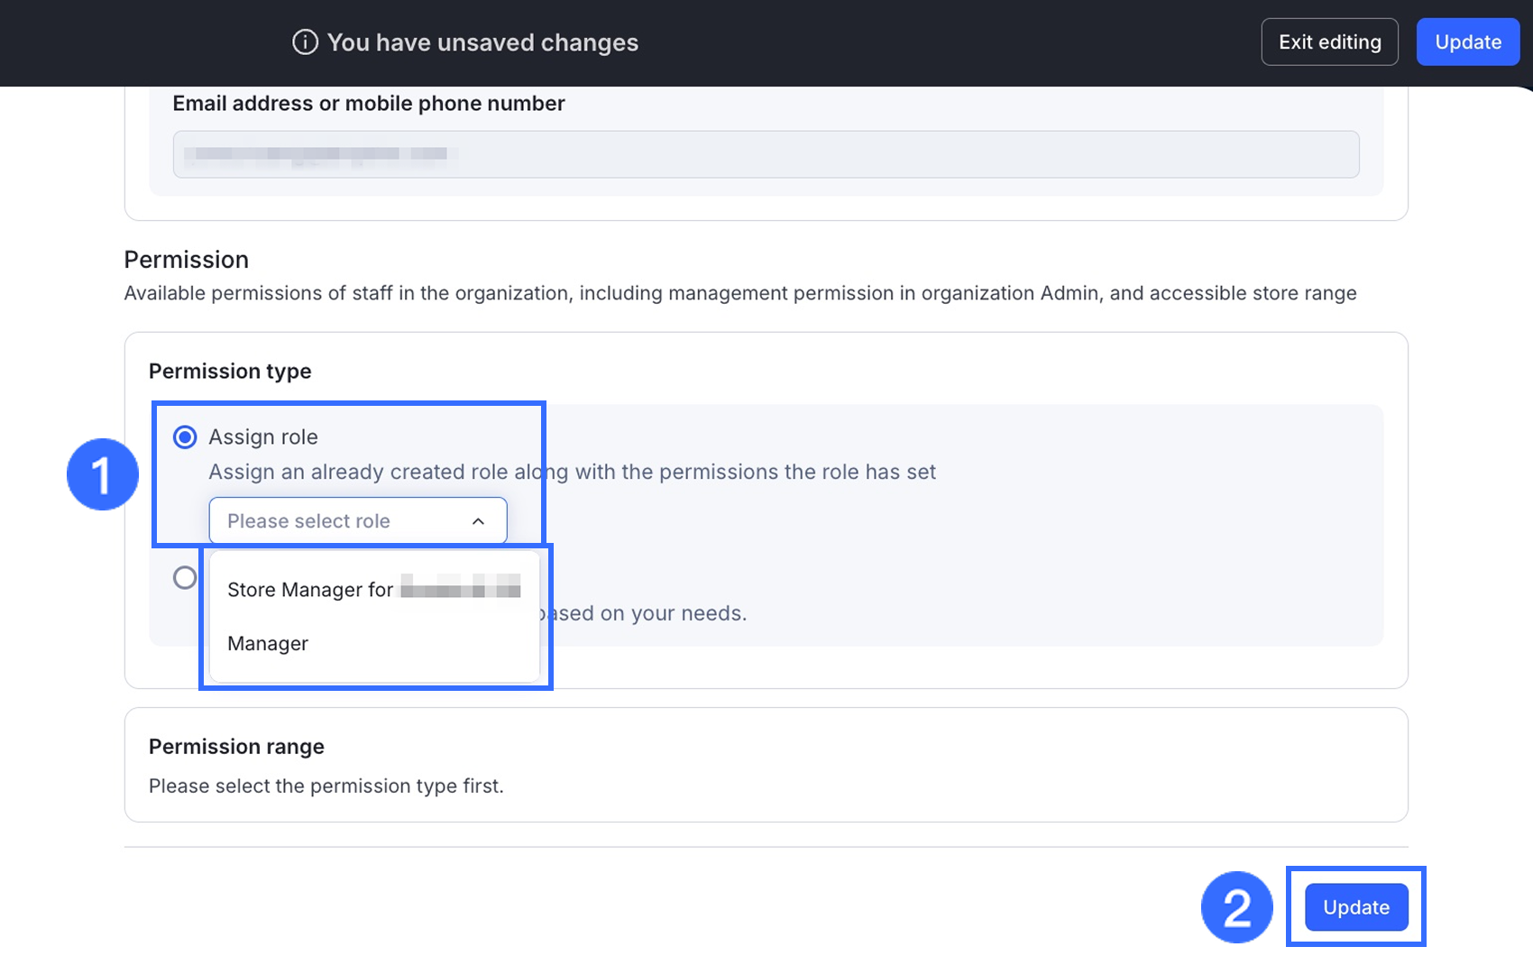Screen dimensions: 1533x956
Task: Click the Permission type heading
Action: pyautogui.click(x=230, y=372)
